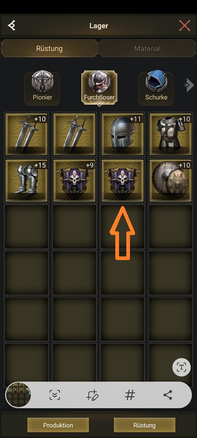The height and width of the screenshot is (438, 197).
Task: Select the +9 skull crest item
Action: pos(74,181)
